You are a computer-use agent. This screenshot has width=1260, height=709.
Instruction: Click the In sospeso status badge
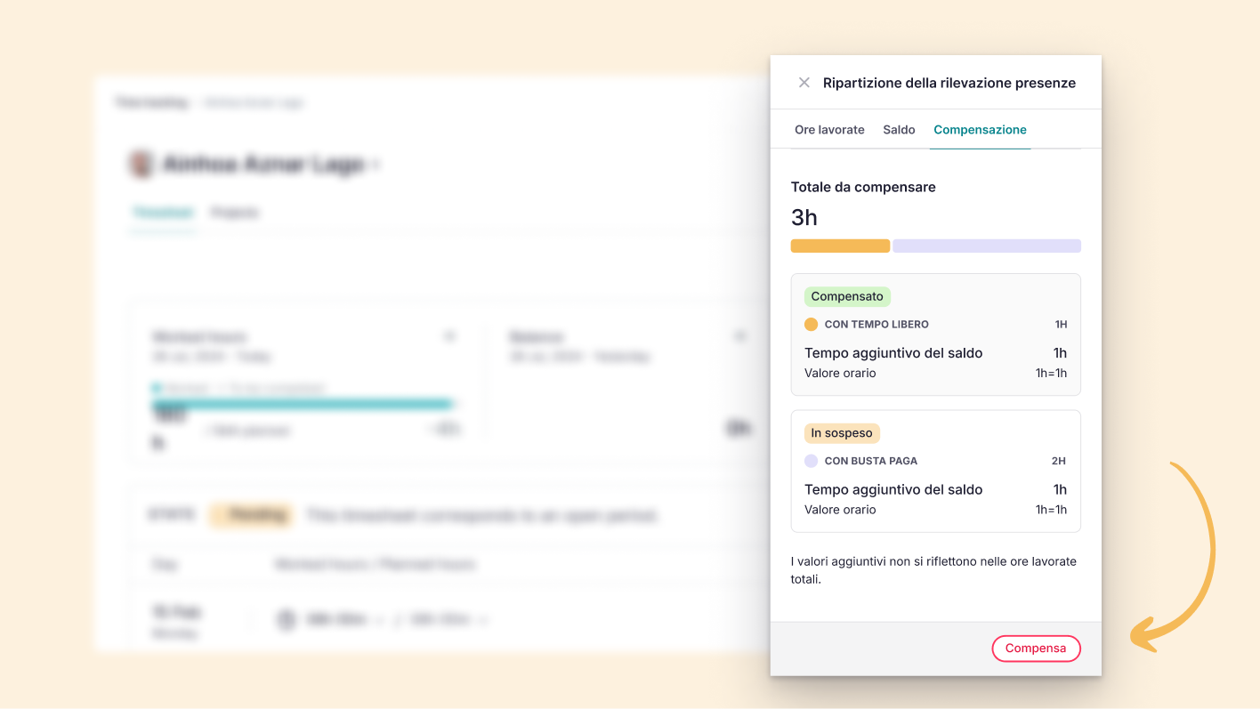pyautogui.click(x=842, y=433)
